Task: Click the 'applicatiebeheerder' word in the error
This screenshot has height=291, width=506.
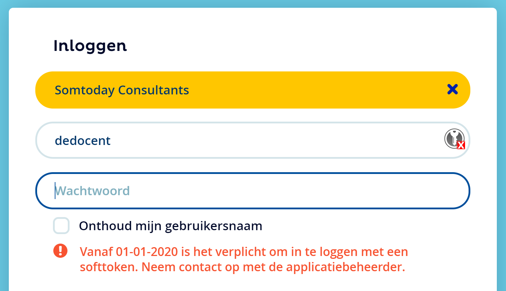Action: [345, 267]
